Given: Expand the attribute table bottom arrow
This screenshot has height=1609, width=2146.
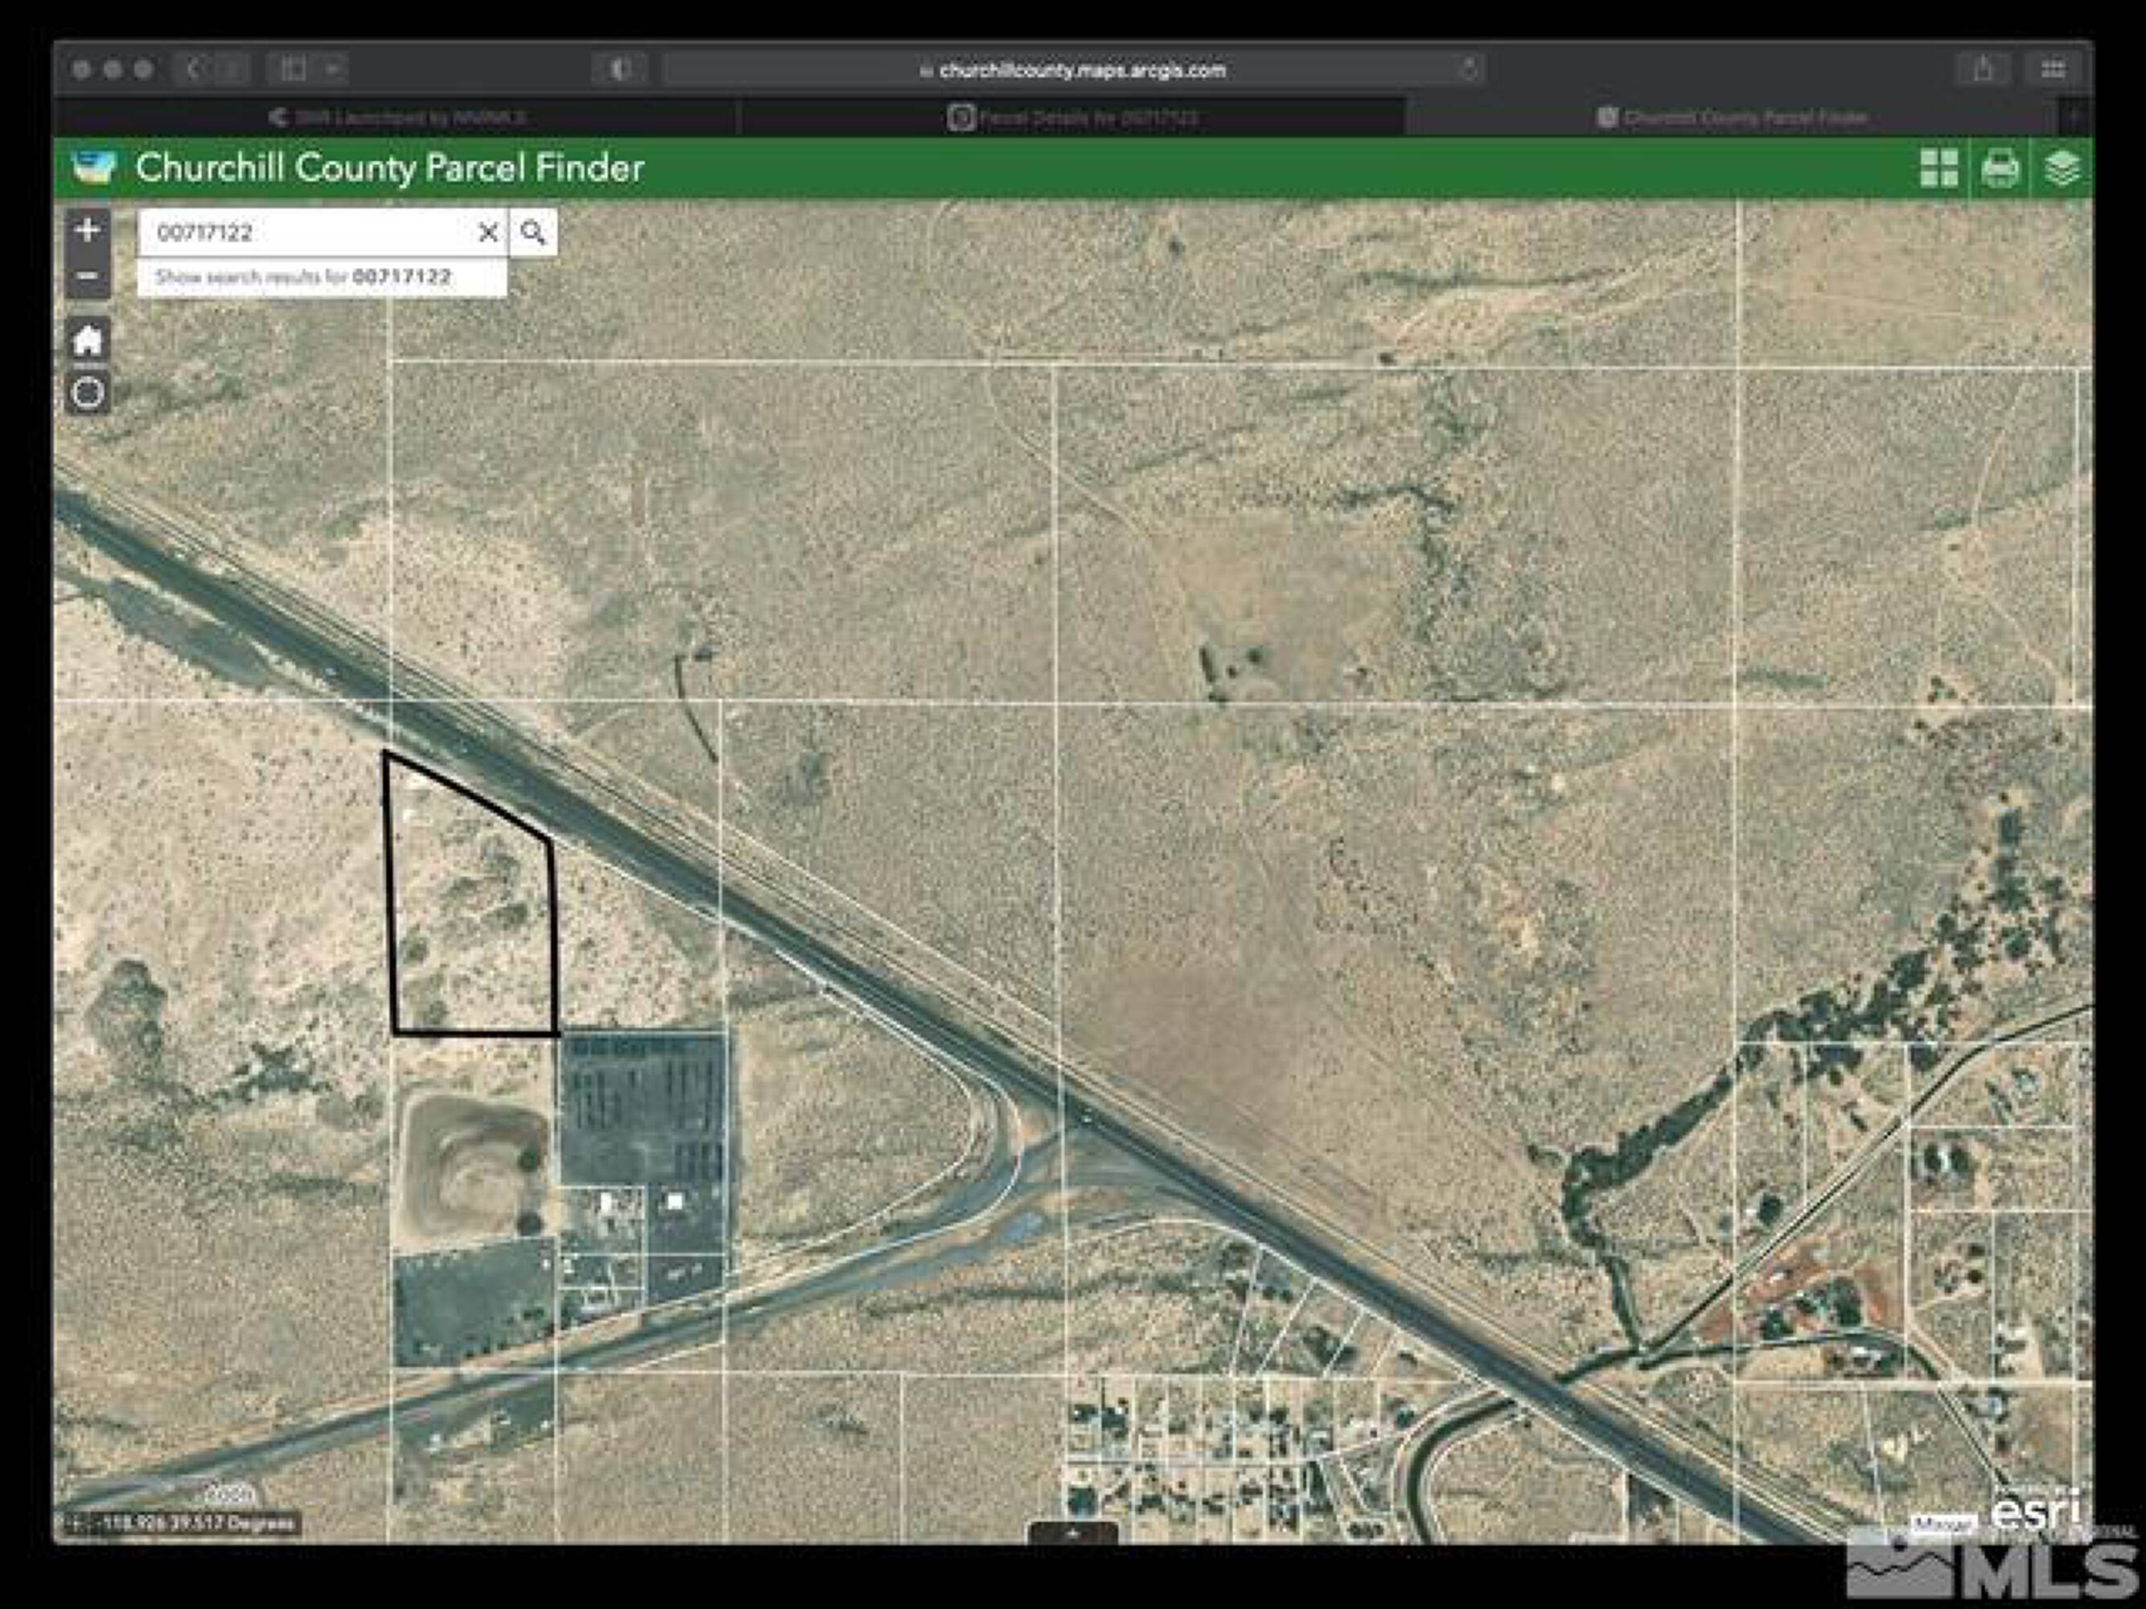Looking at the screenshot, I should coord(1072,1534).
